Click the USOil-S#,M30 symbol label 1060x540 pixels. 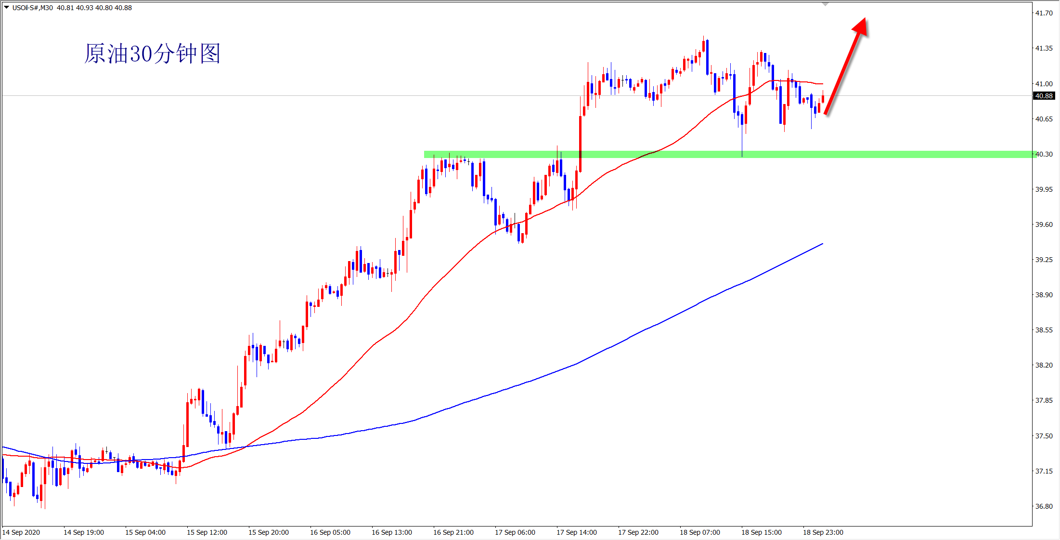(32, 8)
